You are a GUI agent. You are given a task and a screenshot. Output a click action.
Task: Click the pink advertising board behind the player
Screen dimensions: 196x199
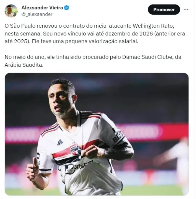151,132
